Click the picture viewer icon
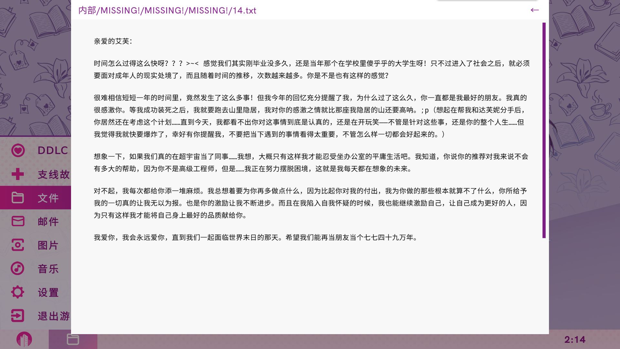 [18, 245]
